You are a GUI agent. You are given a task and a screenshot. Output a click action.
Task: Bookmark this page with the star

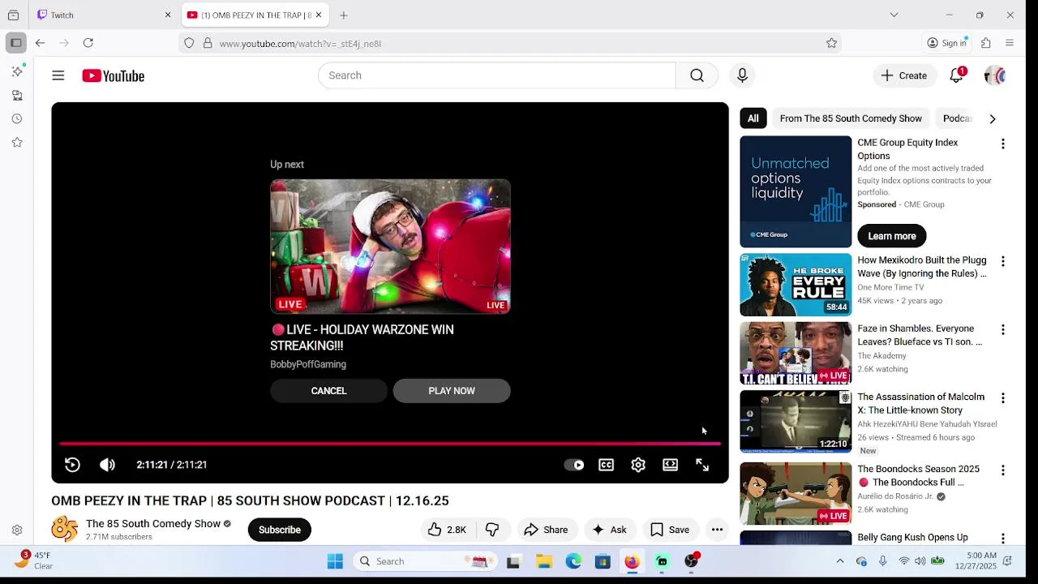coord(831,43)
